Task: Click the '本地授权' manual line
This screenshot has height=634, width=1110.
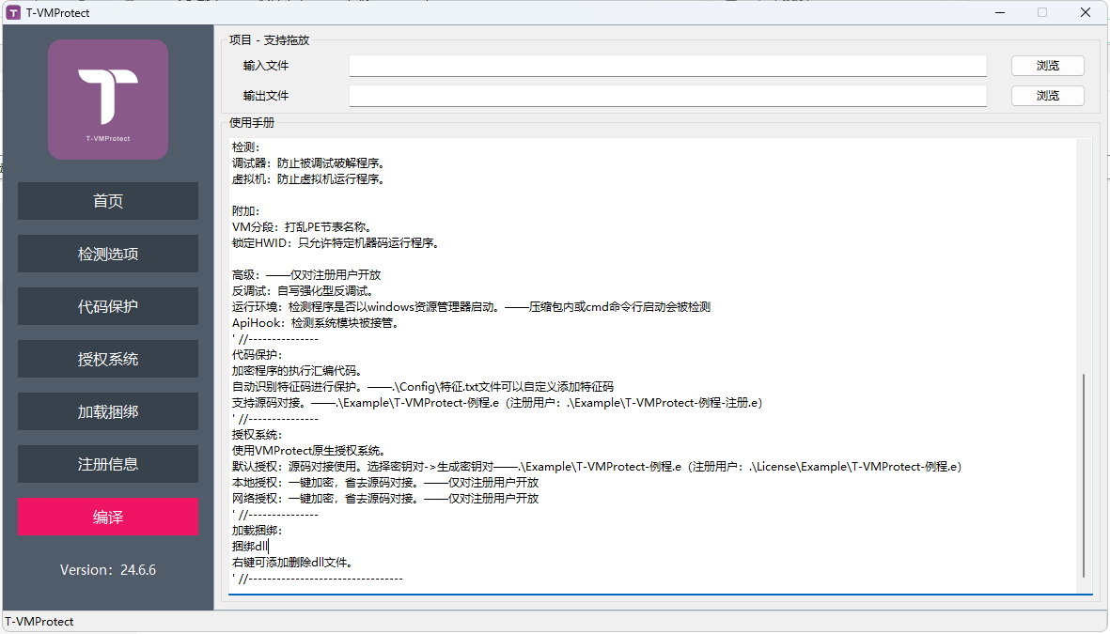Action: tap(385, 483)
